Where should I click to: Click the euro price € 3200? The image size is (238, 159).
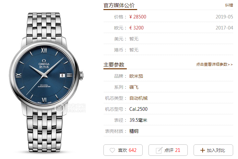(x=136, y=28)
